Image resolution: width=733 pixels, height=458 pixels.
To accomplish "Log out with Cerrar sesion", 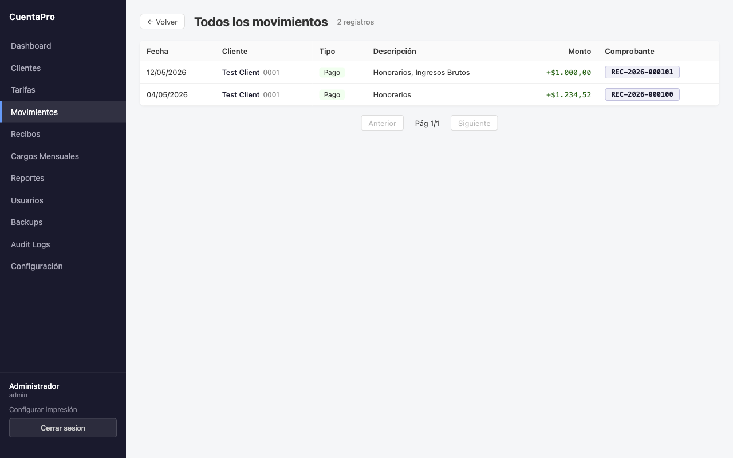I will point(63,428).
